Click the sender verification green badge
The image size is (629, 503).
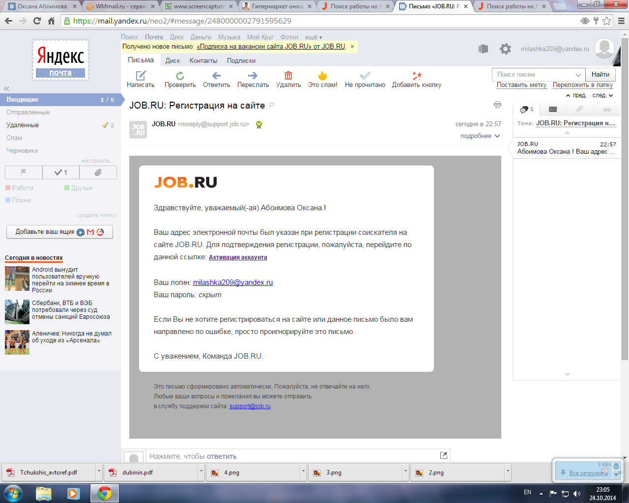click(x=259, y=125)
